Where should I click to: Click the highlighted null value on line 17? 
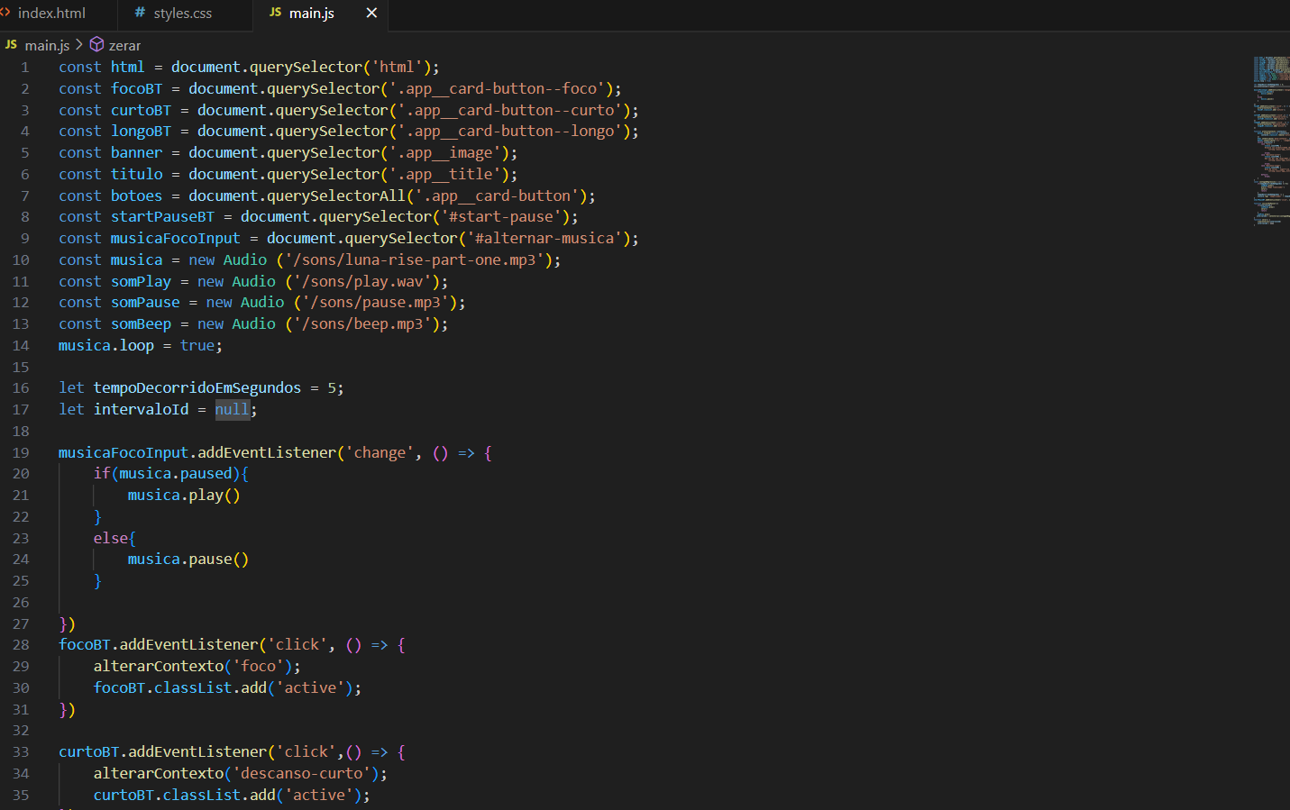232,409
